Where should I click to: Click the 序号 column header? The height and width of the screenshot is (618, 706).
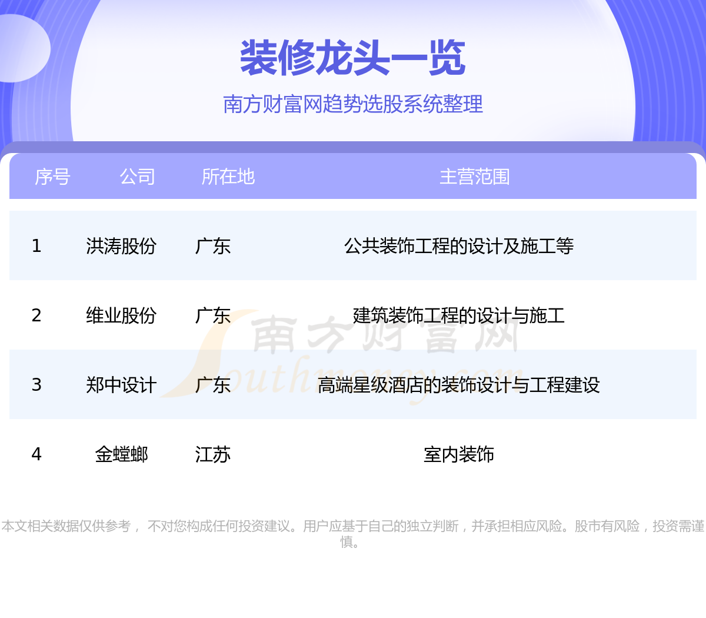coord(52,177)
